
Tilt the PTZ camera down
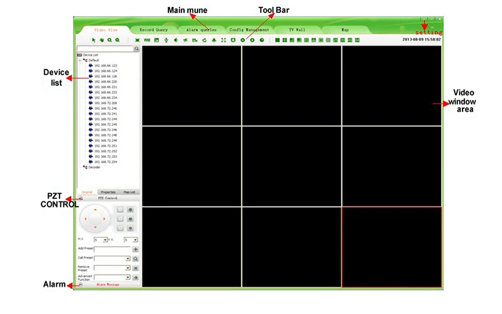(x=95, y=227)
